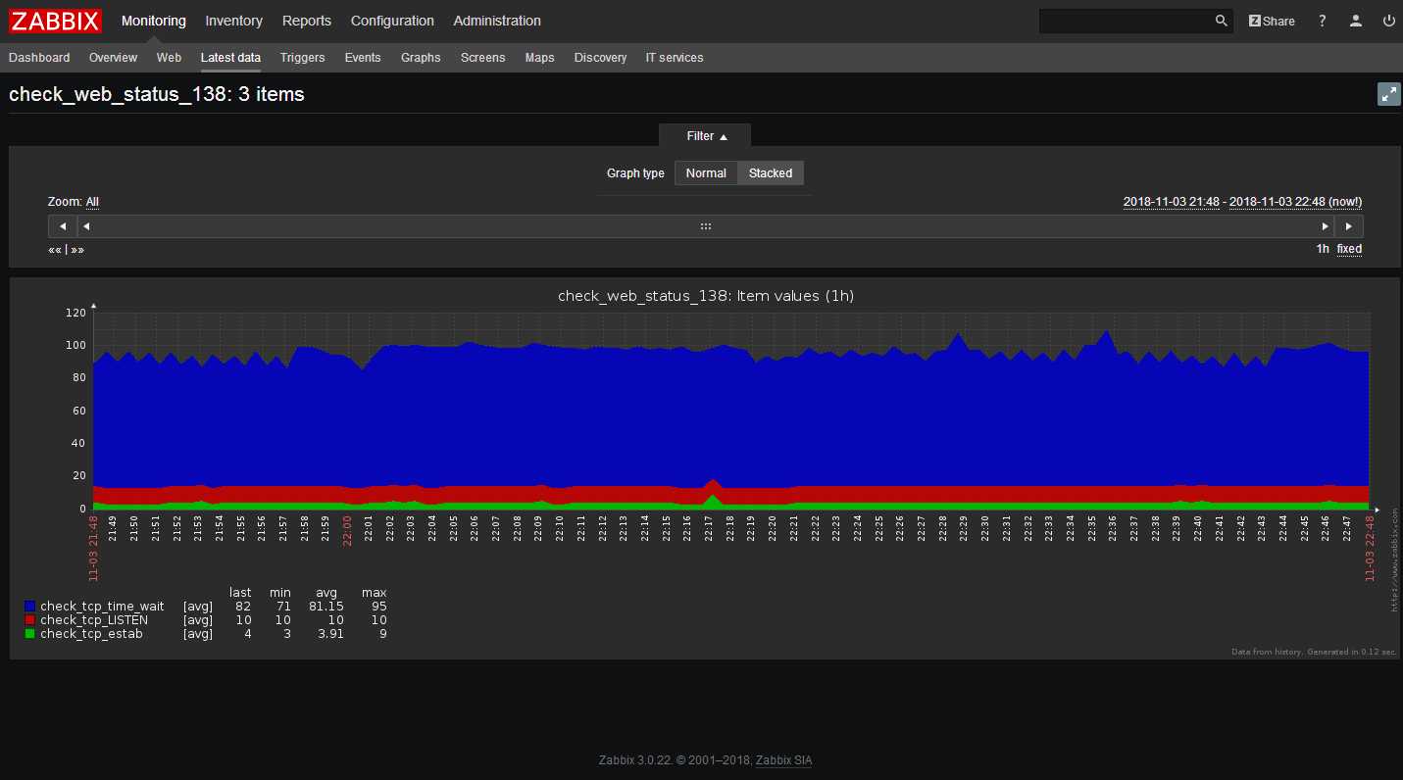Click the green check_tcp_estab legend swatch

tap(29, 634)
